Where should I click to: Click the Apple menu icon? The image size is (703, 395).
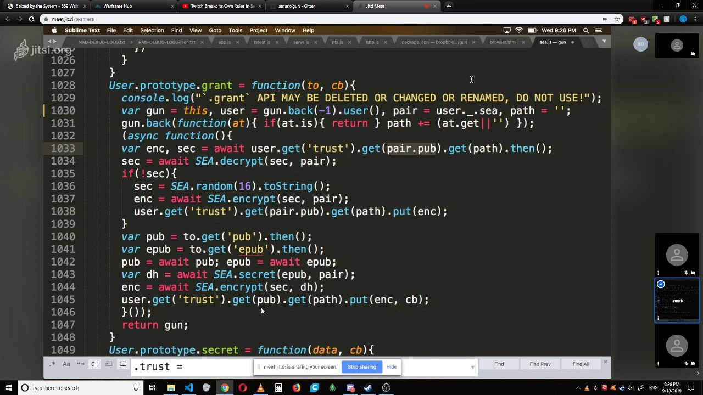[x=54, y=31]
